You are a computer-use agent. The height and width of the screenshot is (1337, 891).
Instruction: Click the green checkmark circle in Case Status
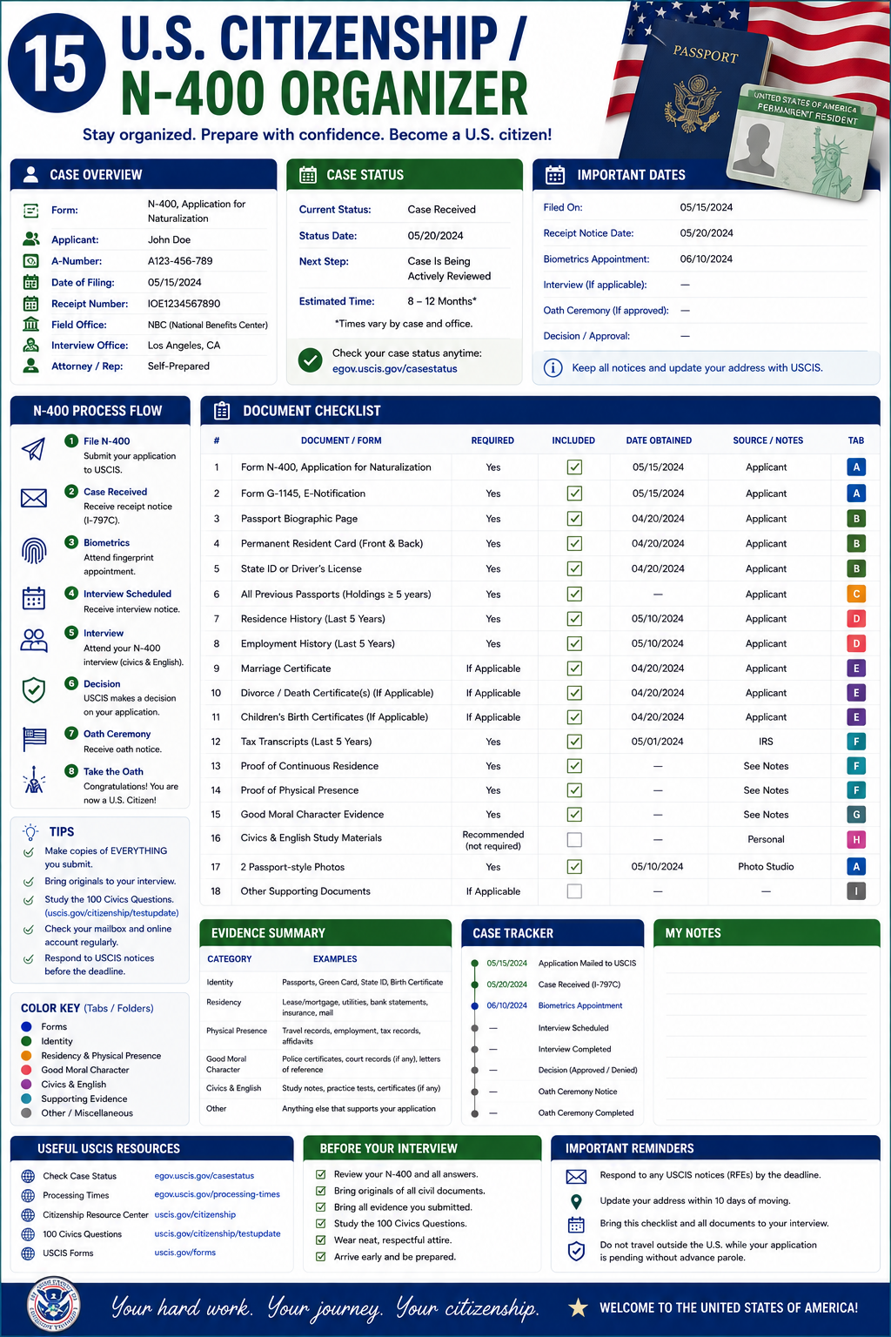pyautogui.click(x=310, y=360)
